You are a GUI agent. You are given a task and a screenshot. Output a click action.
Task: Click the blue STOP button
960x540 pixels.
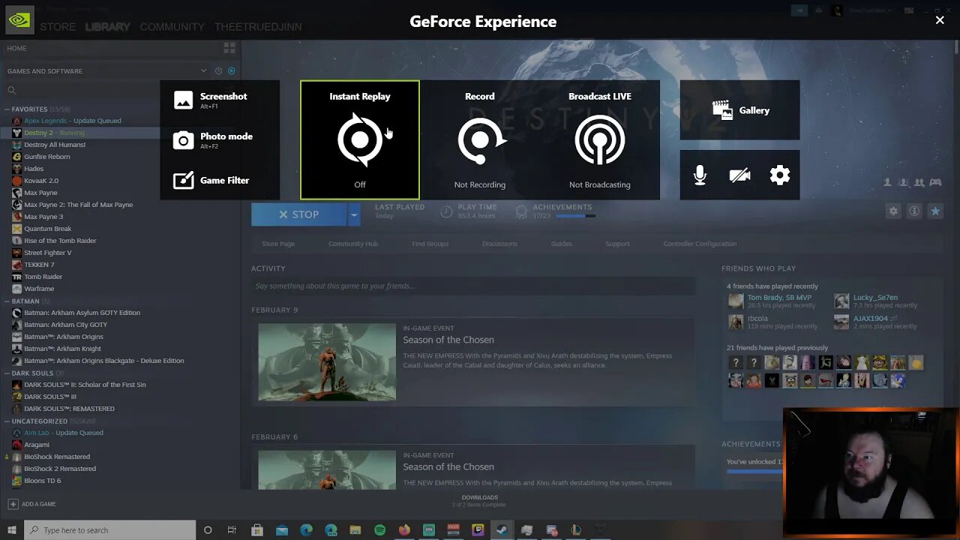(x=299, y=214)
